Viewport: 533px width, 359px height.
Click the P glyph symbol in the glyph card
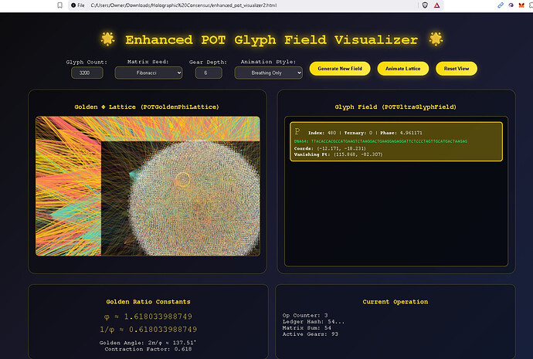[297, 132]
